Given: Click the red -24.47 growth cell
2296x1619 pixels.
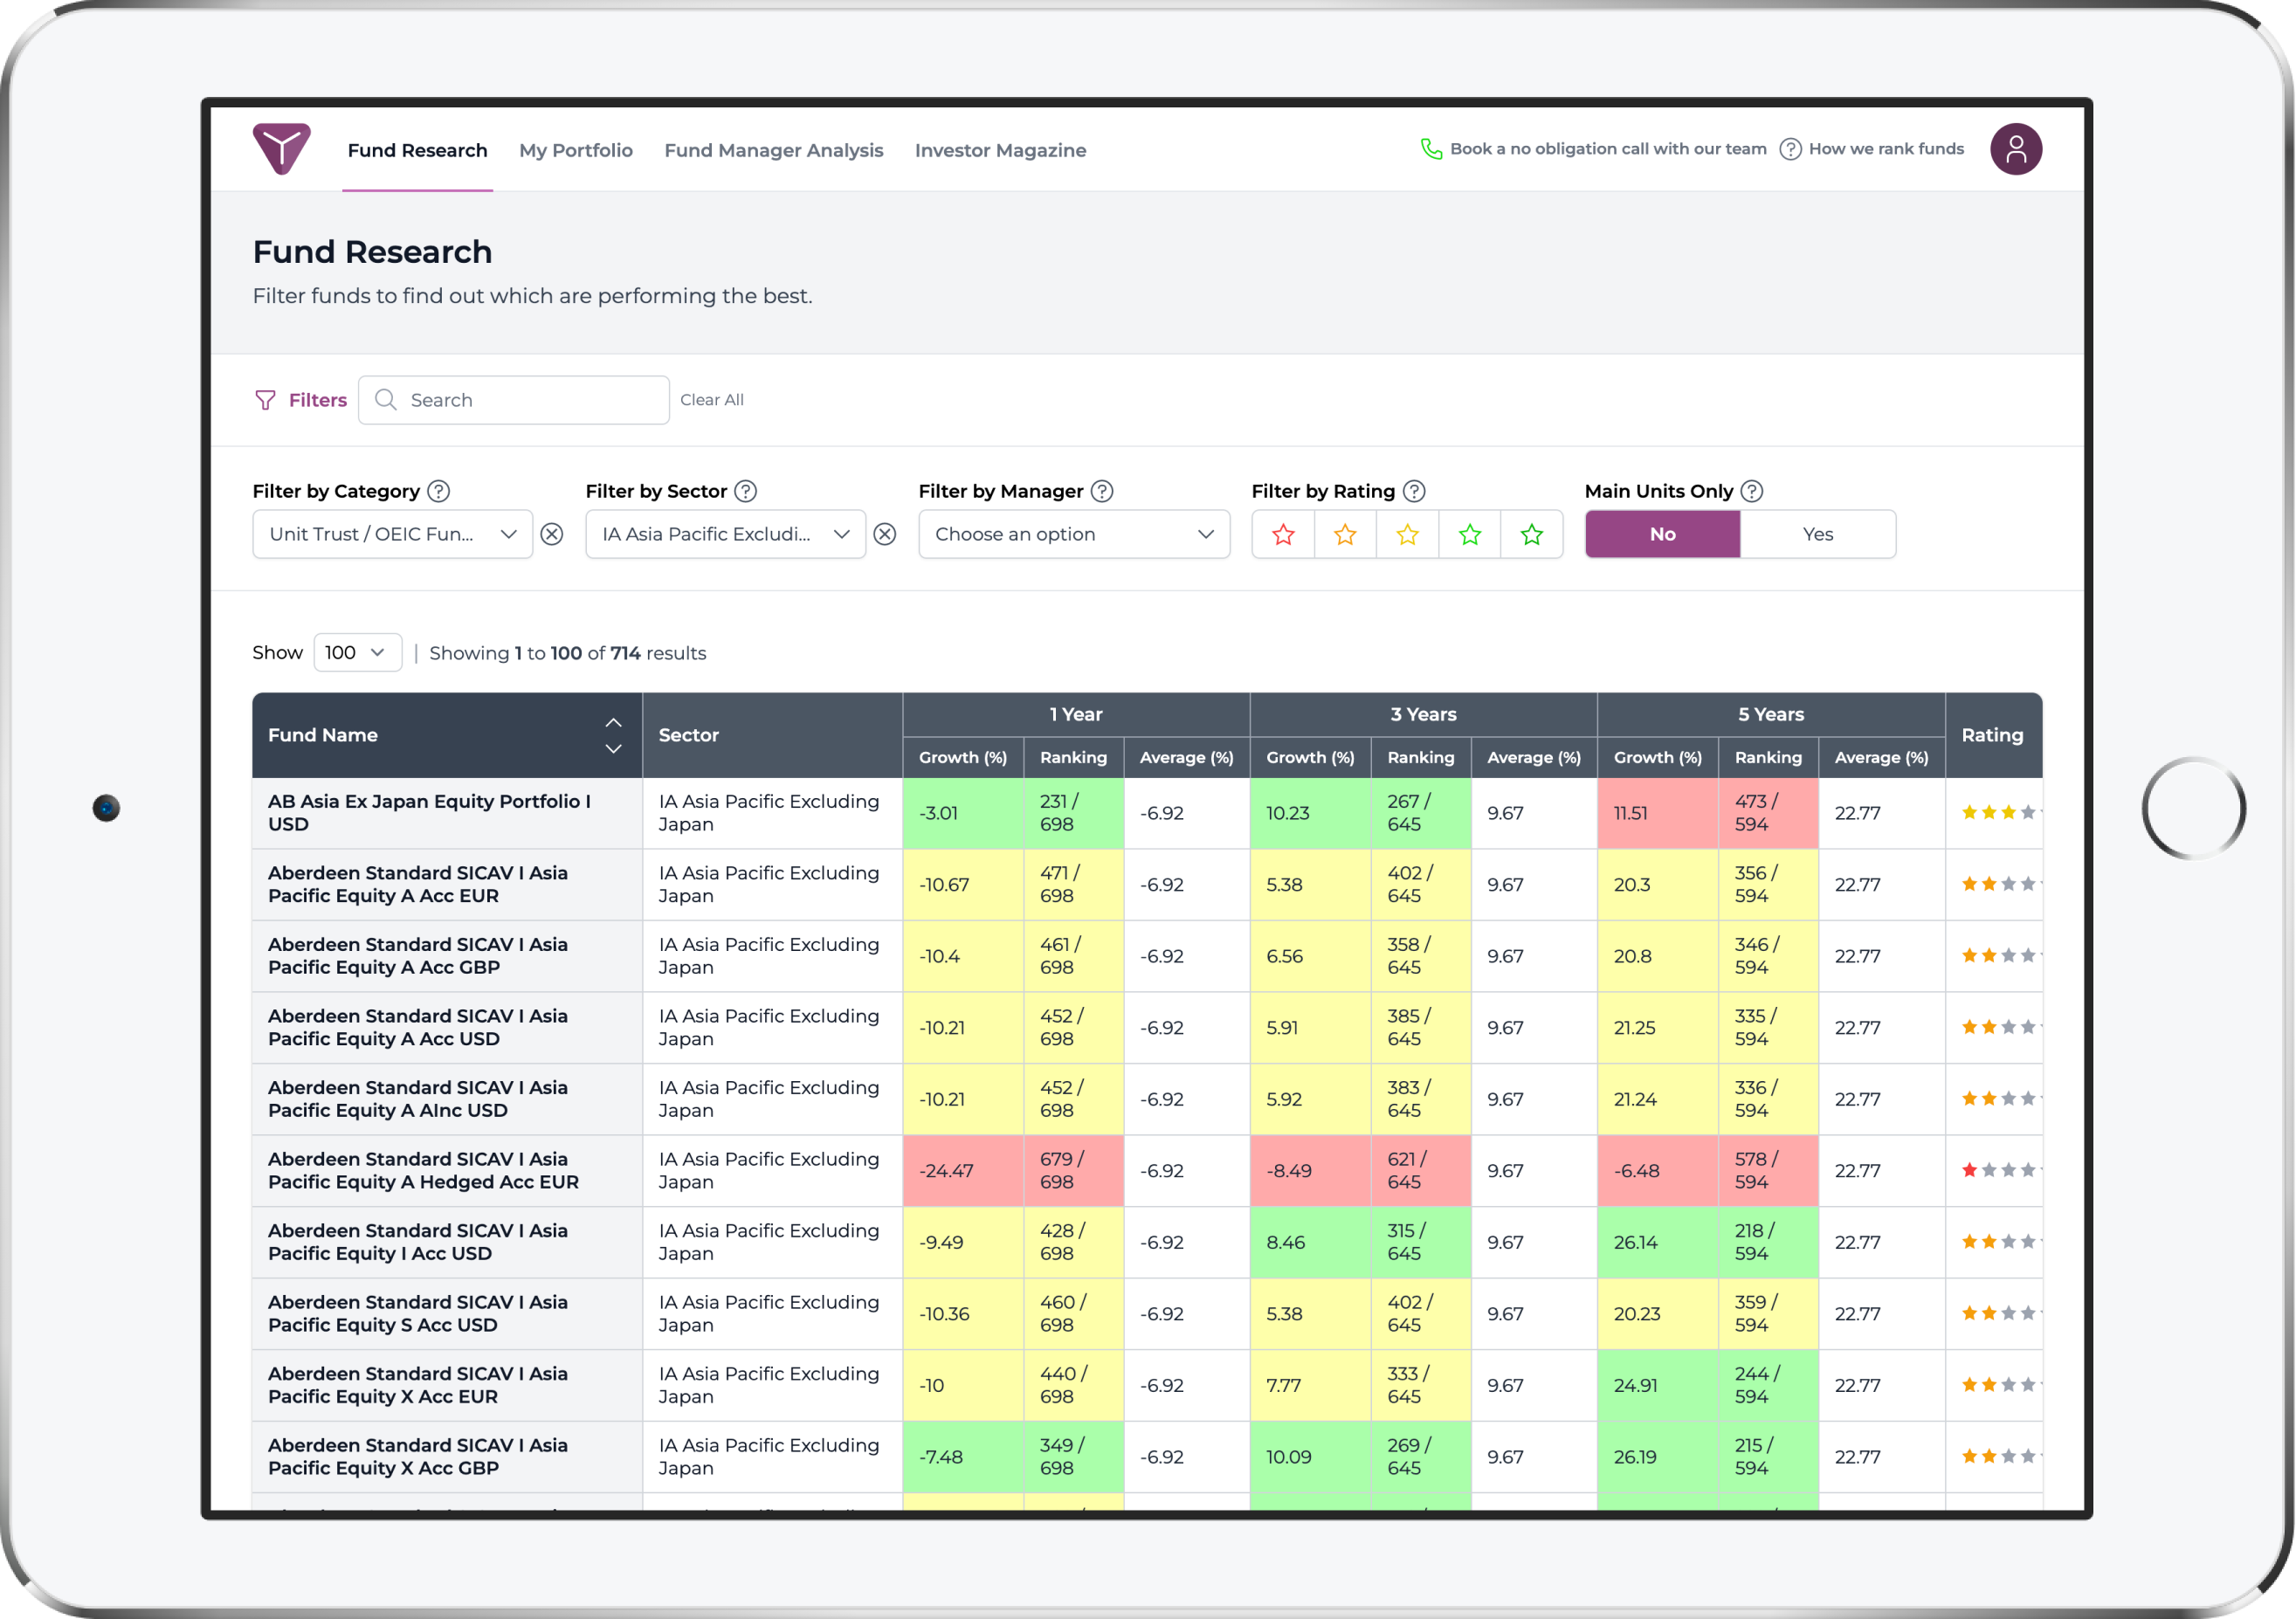Looking at the screenshot, I should pos(963,1170).
